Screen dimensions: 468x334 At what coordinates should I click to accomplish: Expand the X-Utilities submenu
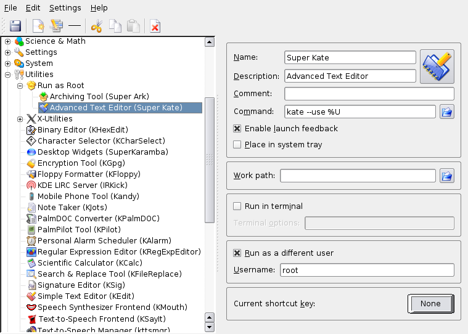click(20, 119)
